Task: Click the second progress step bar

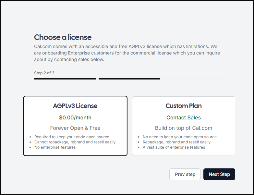Action: pyautogui.click(x=129, y=79)
